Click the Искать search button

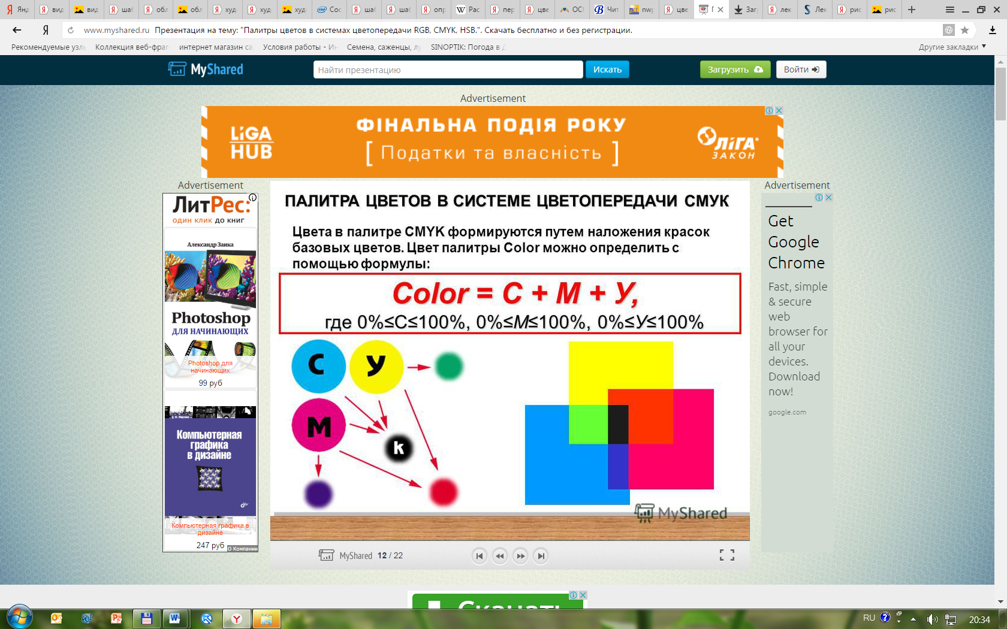tap(607, 69)
